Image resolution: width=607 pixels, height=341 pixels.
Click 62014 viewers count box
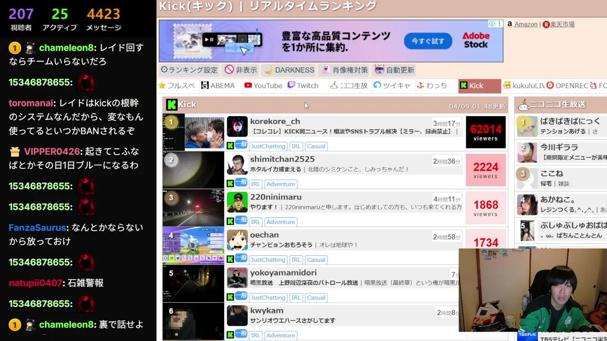coord(486,132)
